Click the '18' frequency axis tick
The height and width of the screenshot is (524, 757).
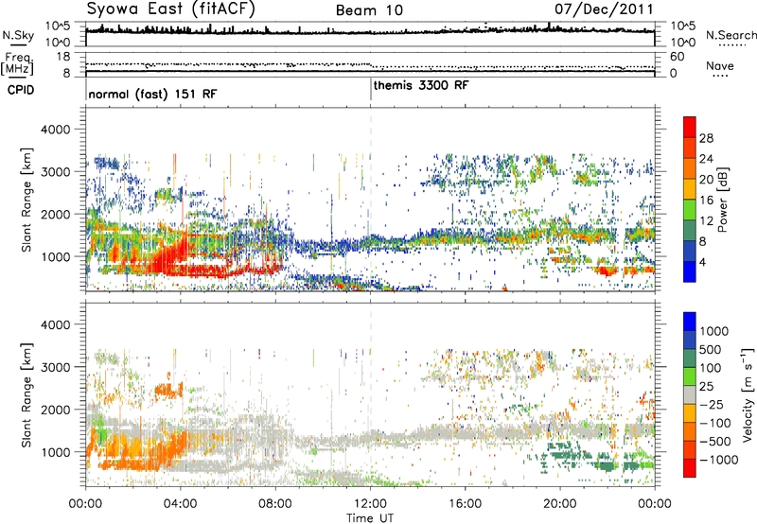[63, 57]
